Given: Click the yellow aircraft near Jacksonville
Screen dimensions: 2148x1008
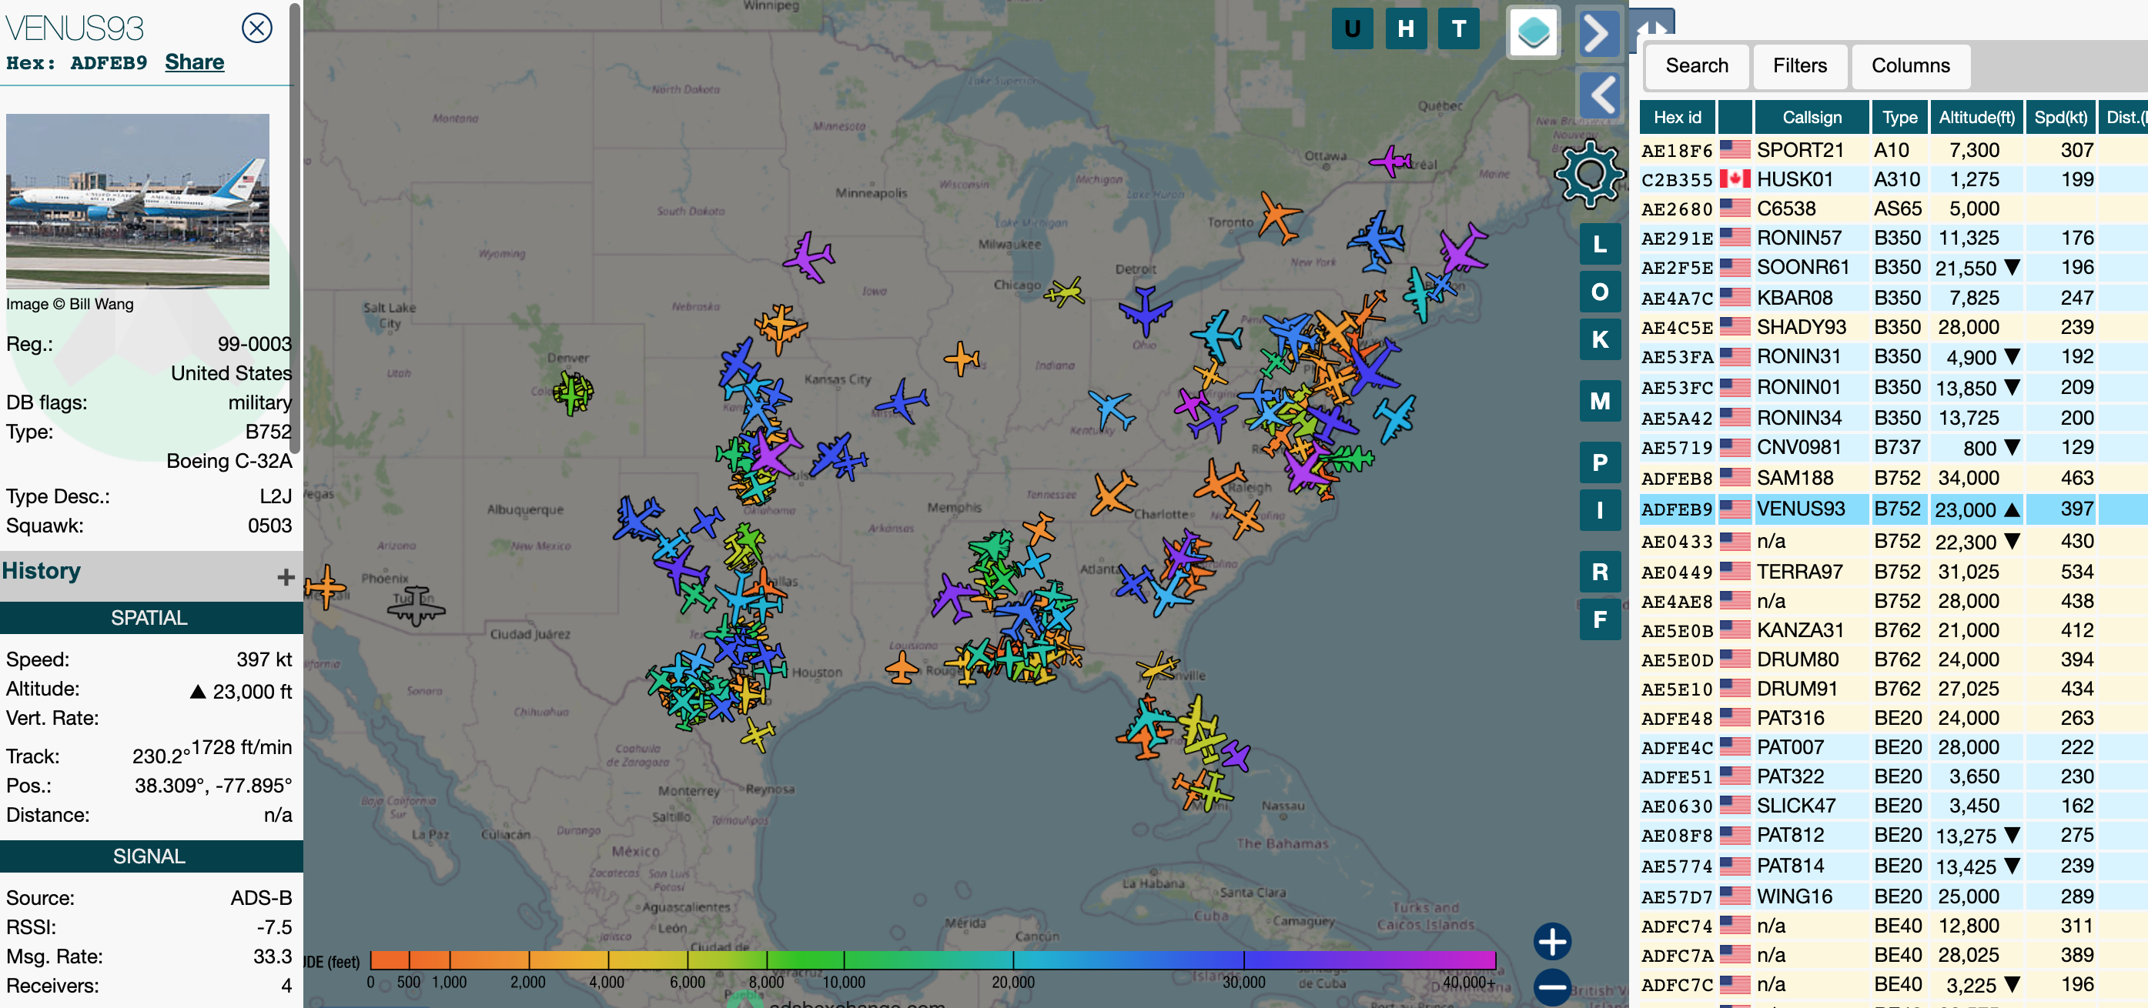Looking at the screenshot, I should point(1157,668).
